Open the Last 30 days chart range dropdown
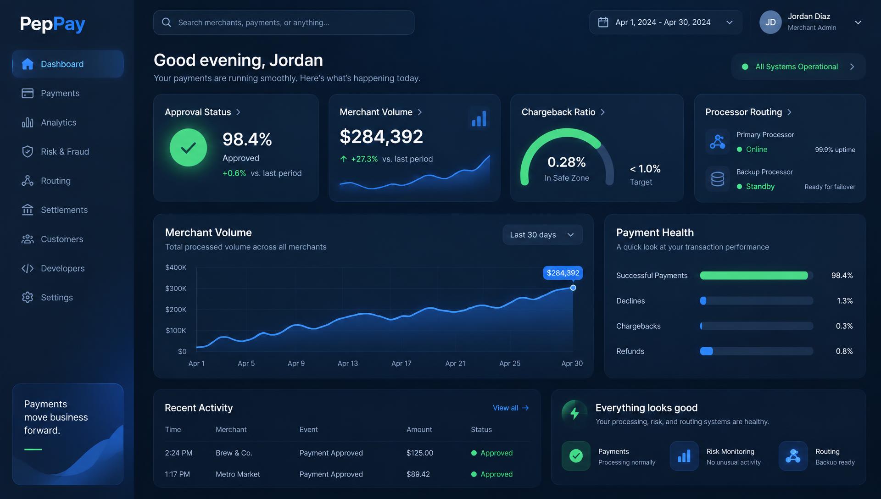This screenshot has width=881, height=499. (x=543, y=234)
